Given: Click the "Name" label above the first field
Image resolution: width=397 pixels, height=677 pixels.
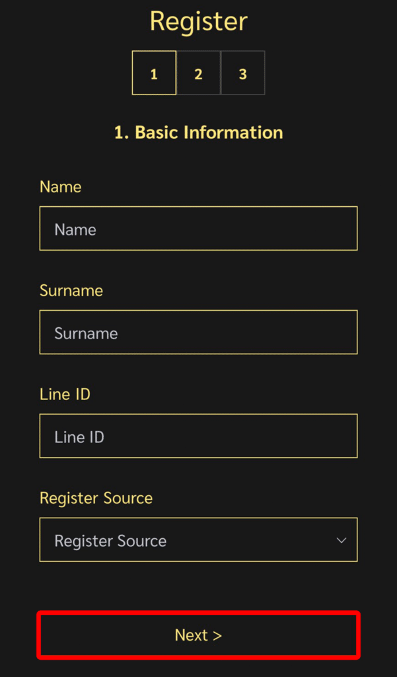Looking at the screenshot, I should point(61,187).
